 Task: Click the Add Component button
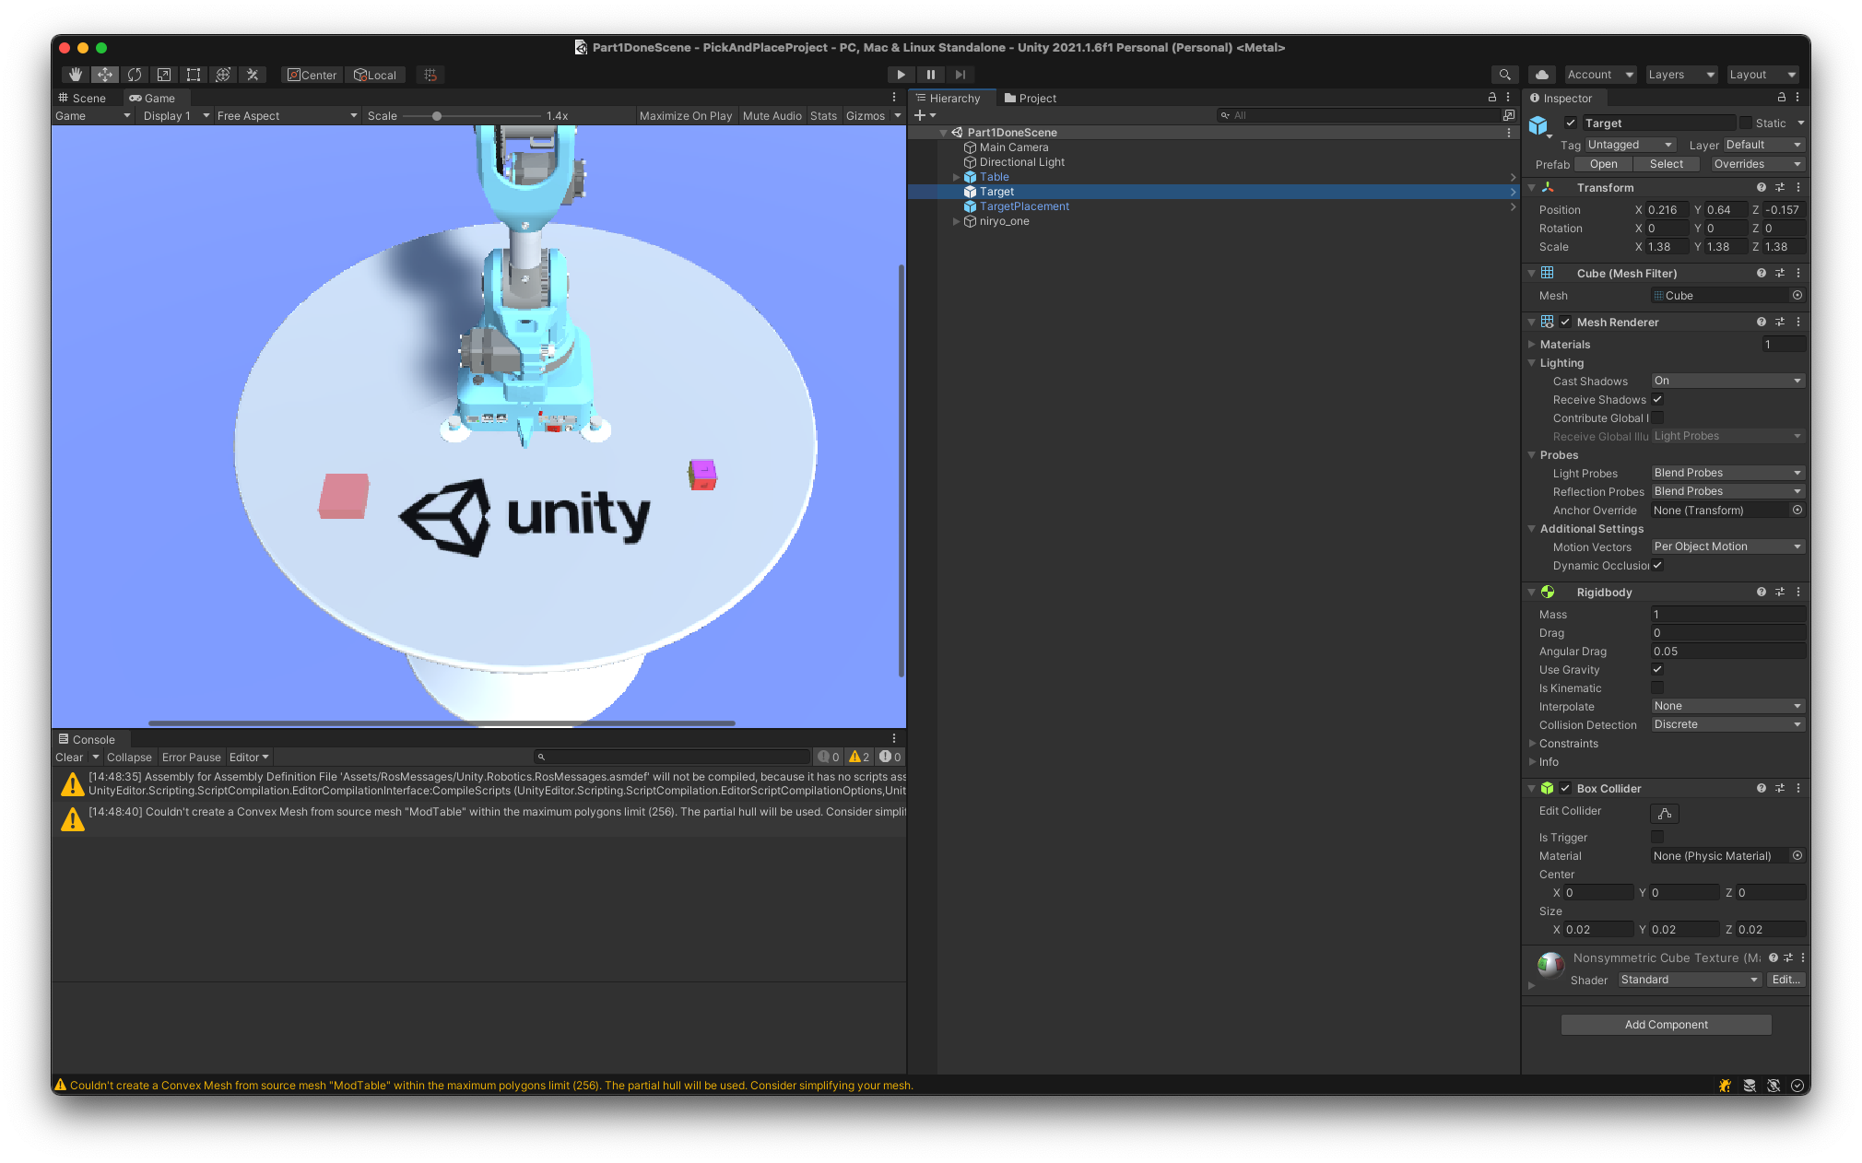1665,1024
